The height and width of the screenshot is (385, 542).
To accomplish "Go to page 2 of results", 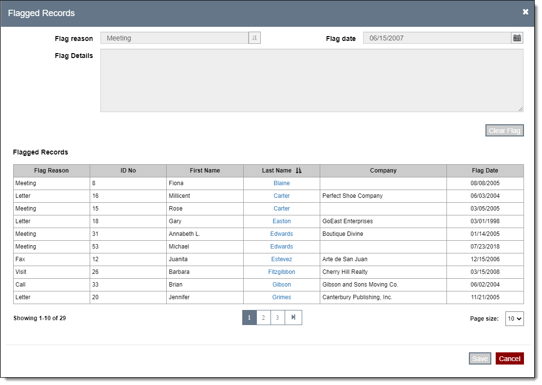I will [263, 318].
